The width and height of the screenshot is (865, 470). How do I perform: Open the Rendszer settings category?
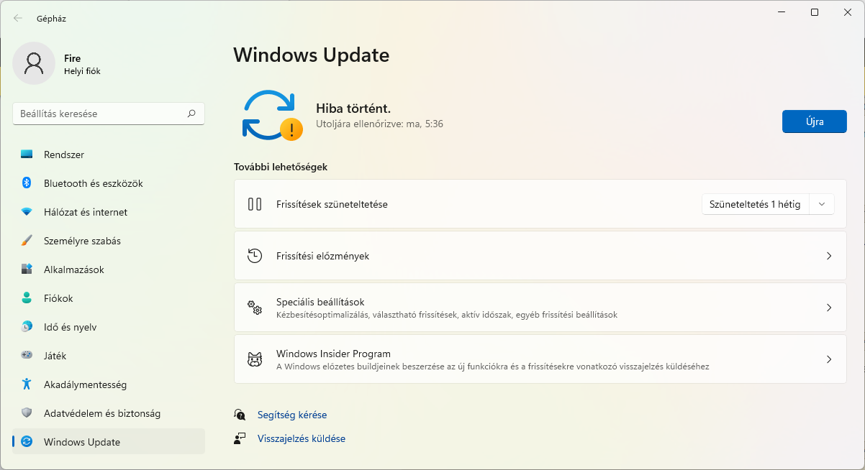pyautogui.click(x=109, y=155)
